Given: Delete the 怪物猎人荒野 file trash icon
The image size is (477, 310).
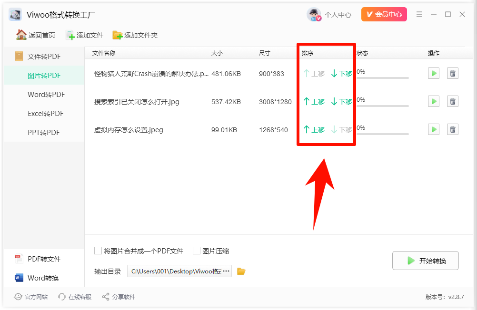Looking at the screenshot, I should [x=453, y=73].
